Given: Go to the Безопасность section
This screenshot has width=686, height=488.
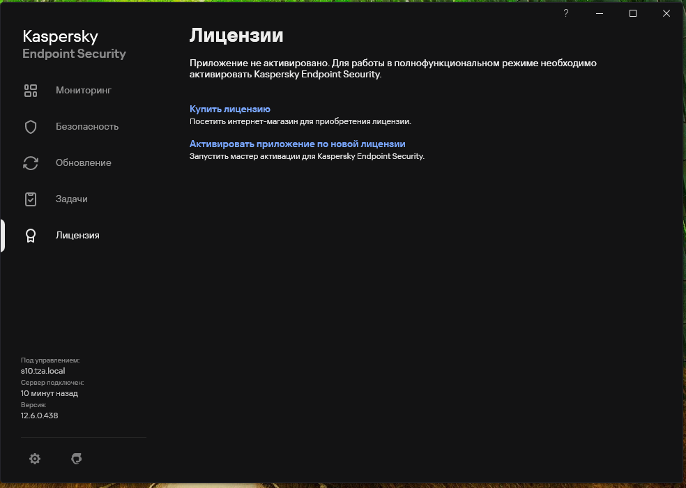Looking at the screenshot, I should coord(87,126).
